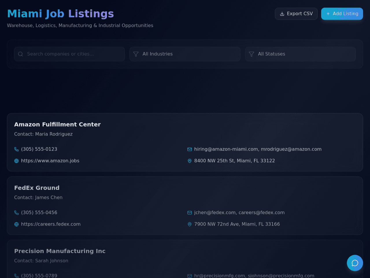
Task: Click the map pin beside 8400 NW 25th St
Action: tap(190, 161)
